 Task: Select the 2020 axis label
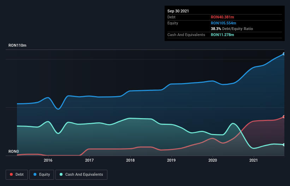pyautogui.click(x=213, y=160)
